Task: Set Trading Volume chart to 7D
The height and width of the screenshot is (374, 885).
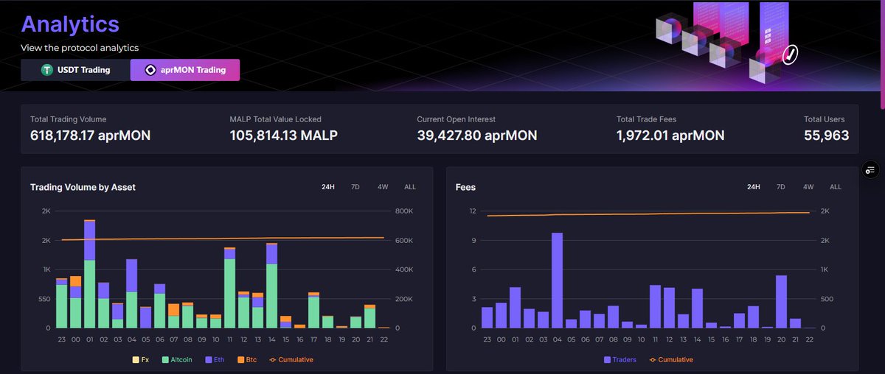Action: point(355,187)
